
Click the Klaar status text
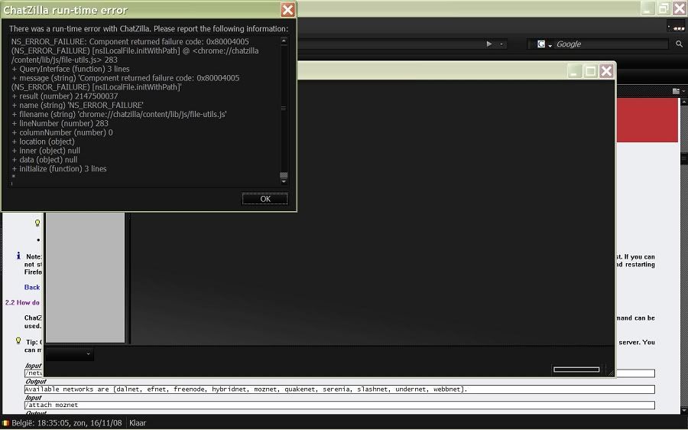[138, 423]
